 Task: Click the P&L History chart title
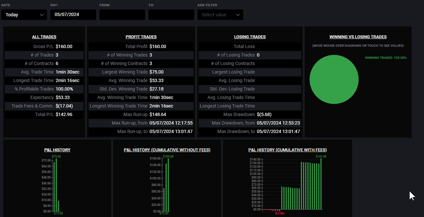pyautogui.click(x=57, y=150)
